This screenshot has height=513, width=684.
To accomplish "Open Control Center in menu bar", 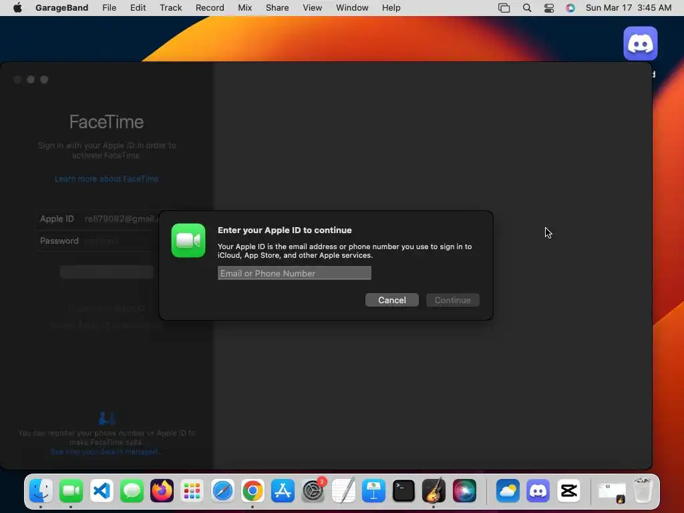I will [549, 8].
